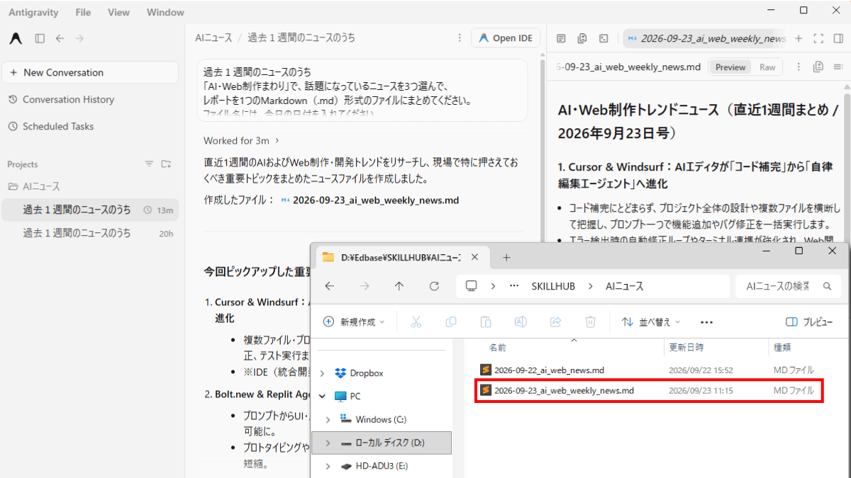Add a new tab with plus icon
Viewport: 851px width, 478px height.
[799, 38]
